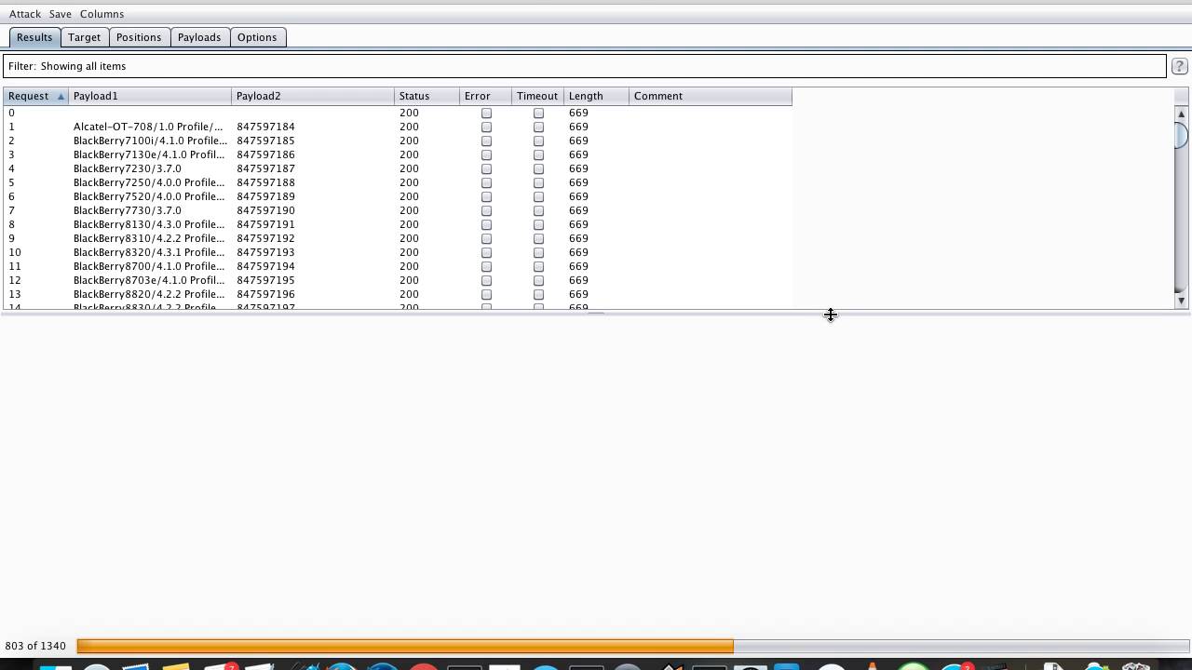
Task: Toggle the Timeout checkbox for request 6
Action: pyautogui.click(x=538, y=196)
